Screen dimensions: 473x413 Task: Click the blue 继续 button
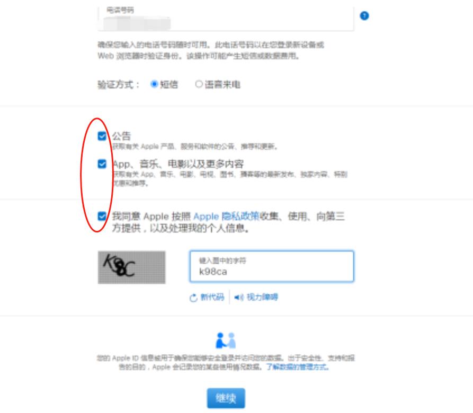(226, 398)
